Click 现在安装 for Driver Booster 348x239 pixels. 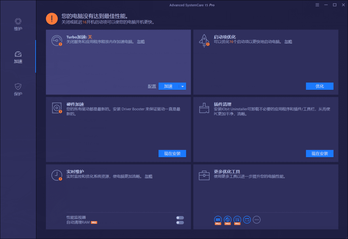tap(172, 154)
